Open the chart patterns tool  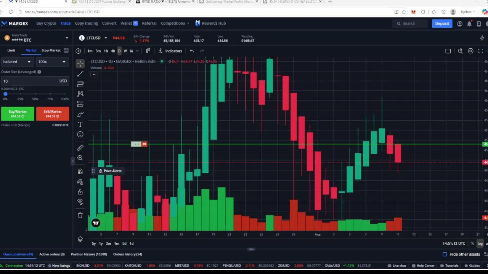tap(80, 94)
